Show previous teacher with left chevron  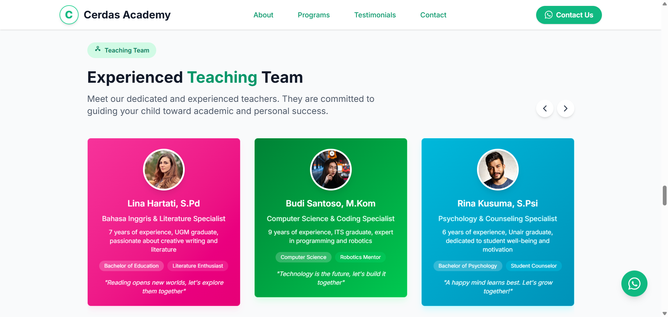[x=544, y=108]
